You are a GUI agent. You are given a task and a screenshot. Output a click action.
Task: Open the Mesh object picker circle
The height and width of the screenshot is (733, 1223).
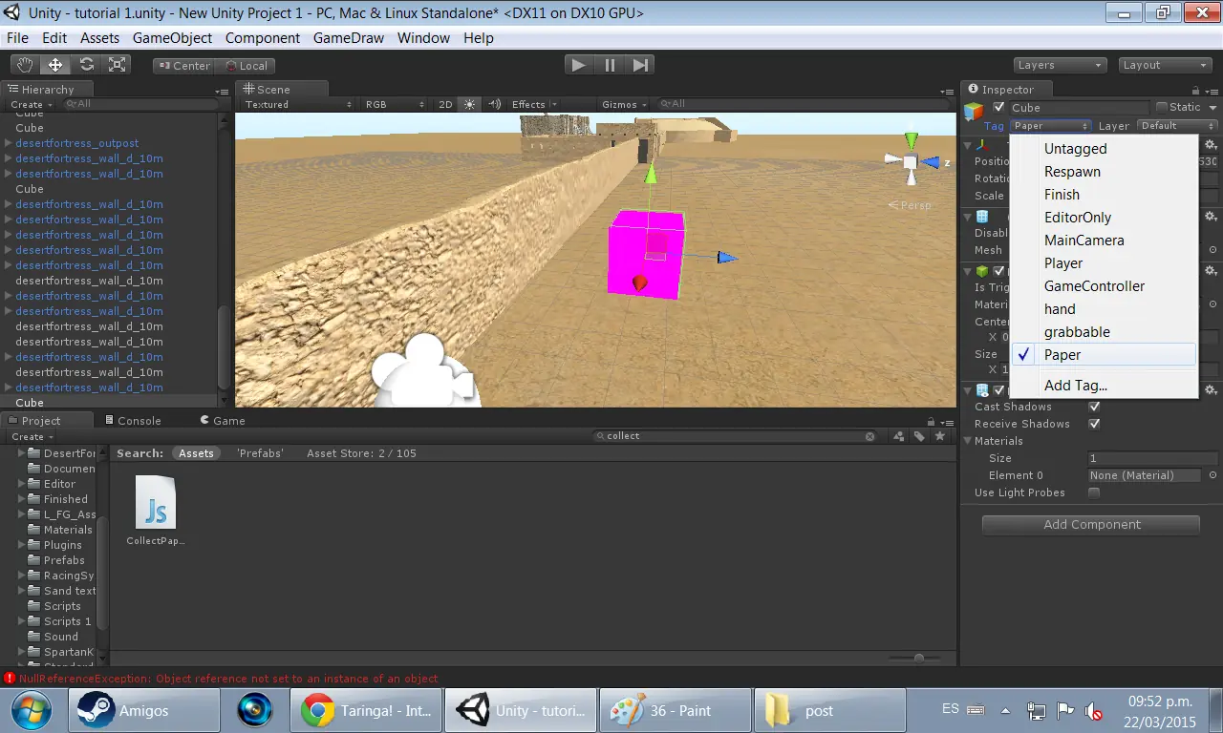tap(1212, 250)
